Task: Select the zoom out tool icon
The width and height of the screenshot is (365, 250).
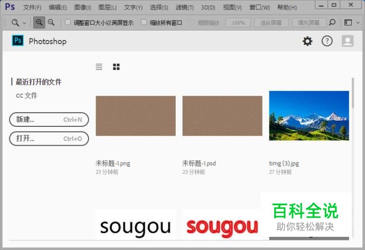Action: click(51, 23)
